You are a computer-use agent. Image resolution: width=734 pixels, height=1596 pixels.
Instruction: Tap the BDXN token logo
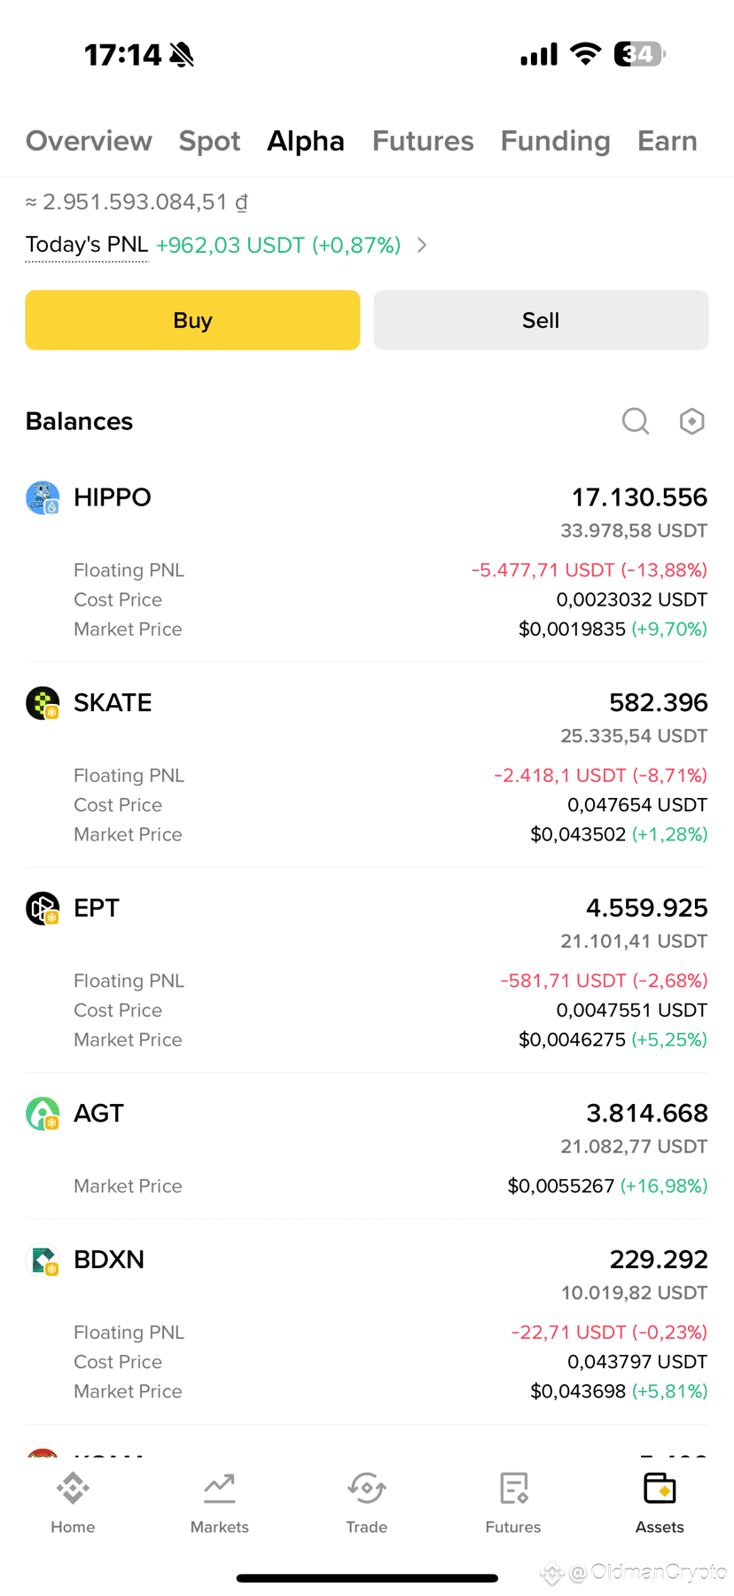[x=43, y=1260]
